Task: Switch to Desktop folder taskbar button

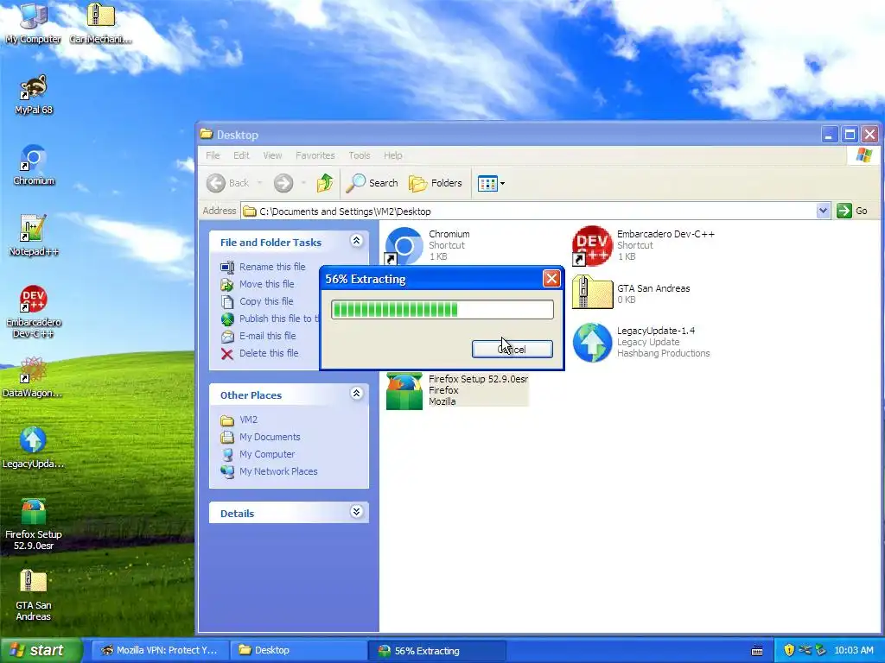Action: [x=298, y=650]
